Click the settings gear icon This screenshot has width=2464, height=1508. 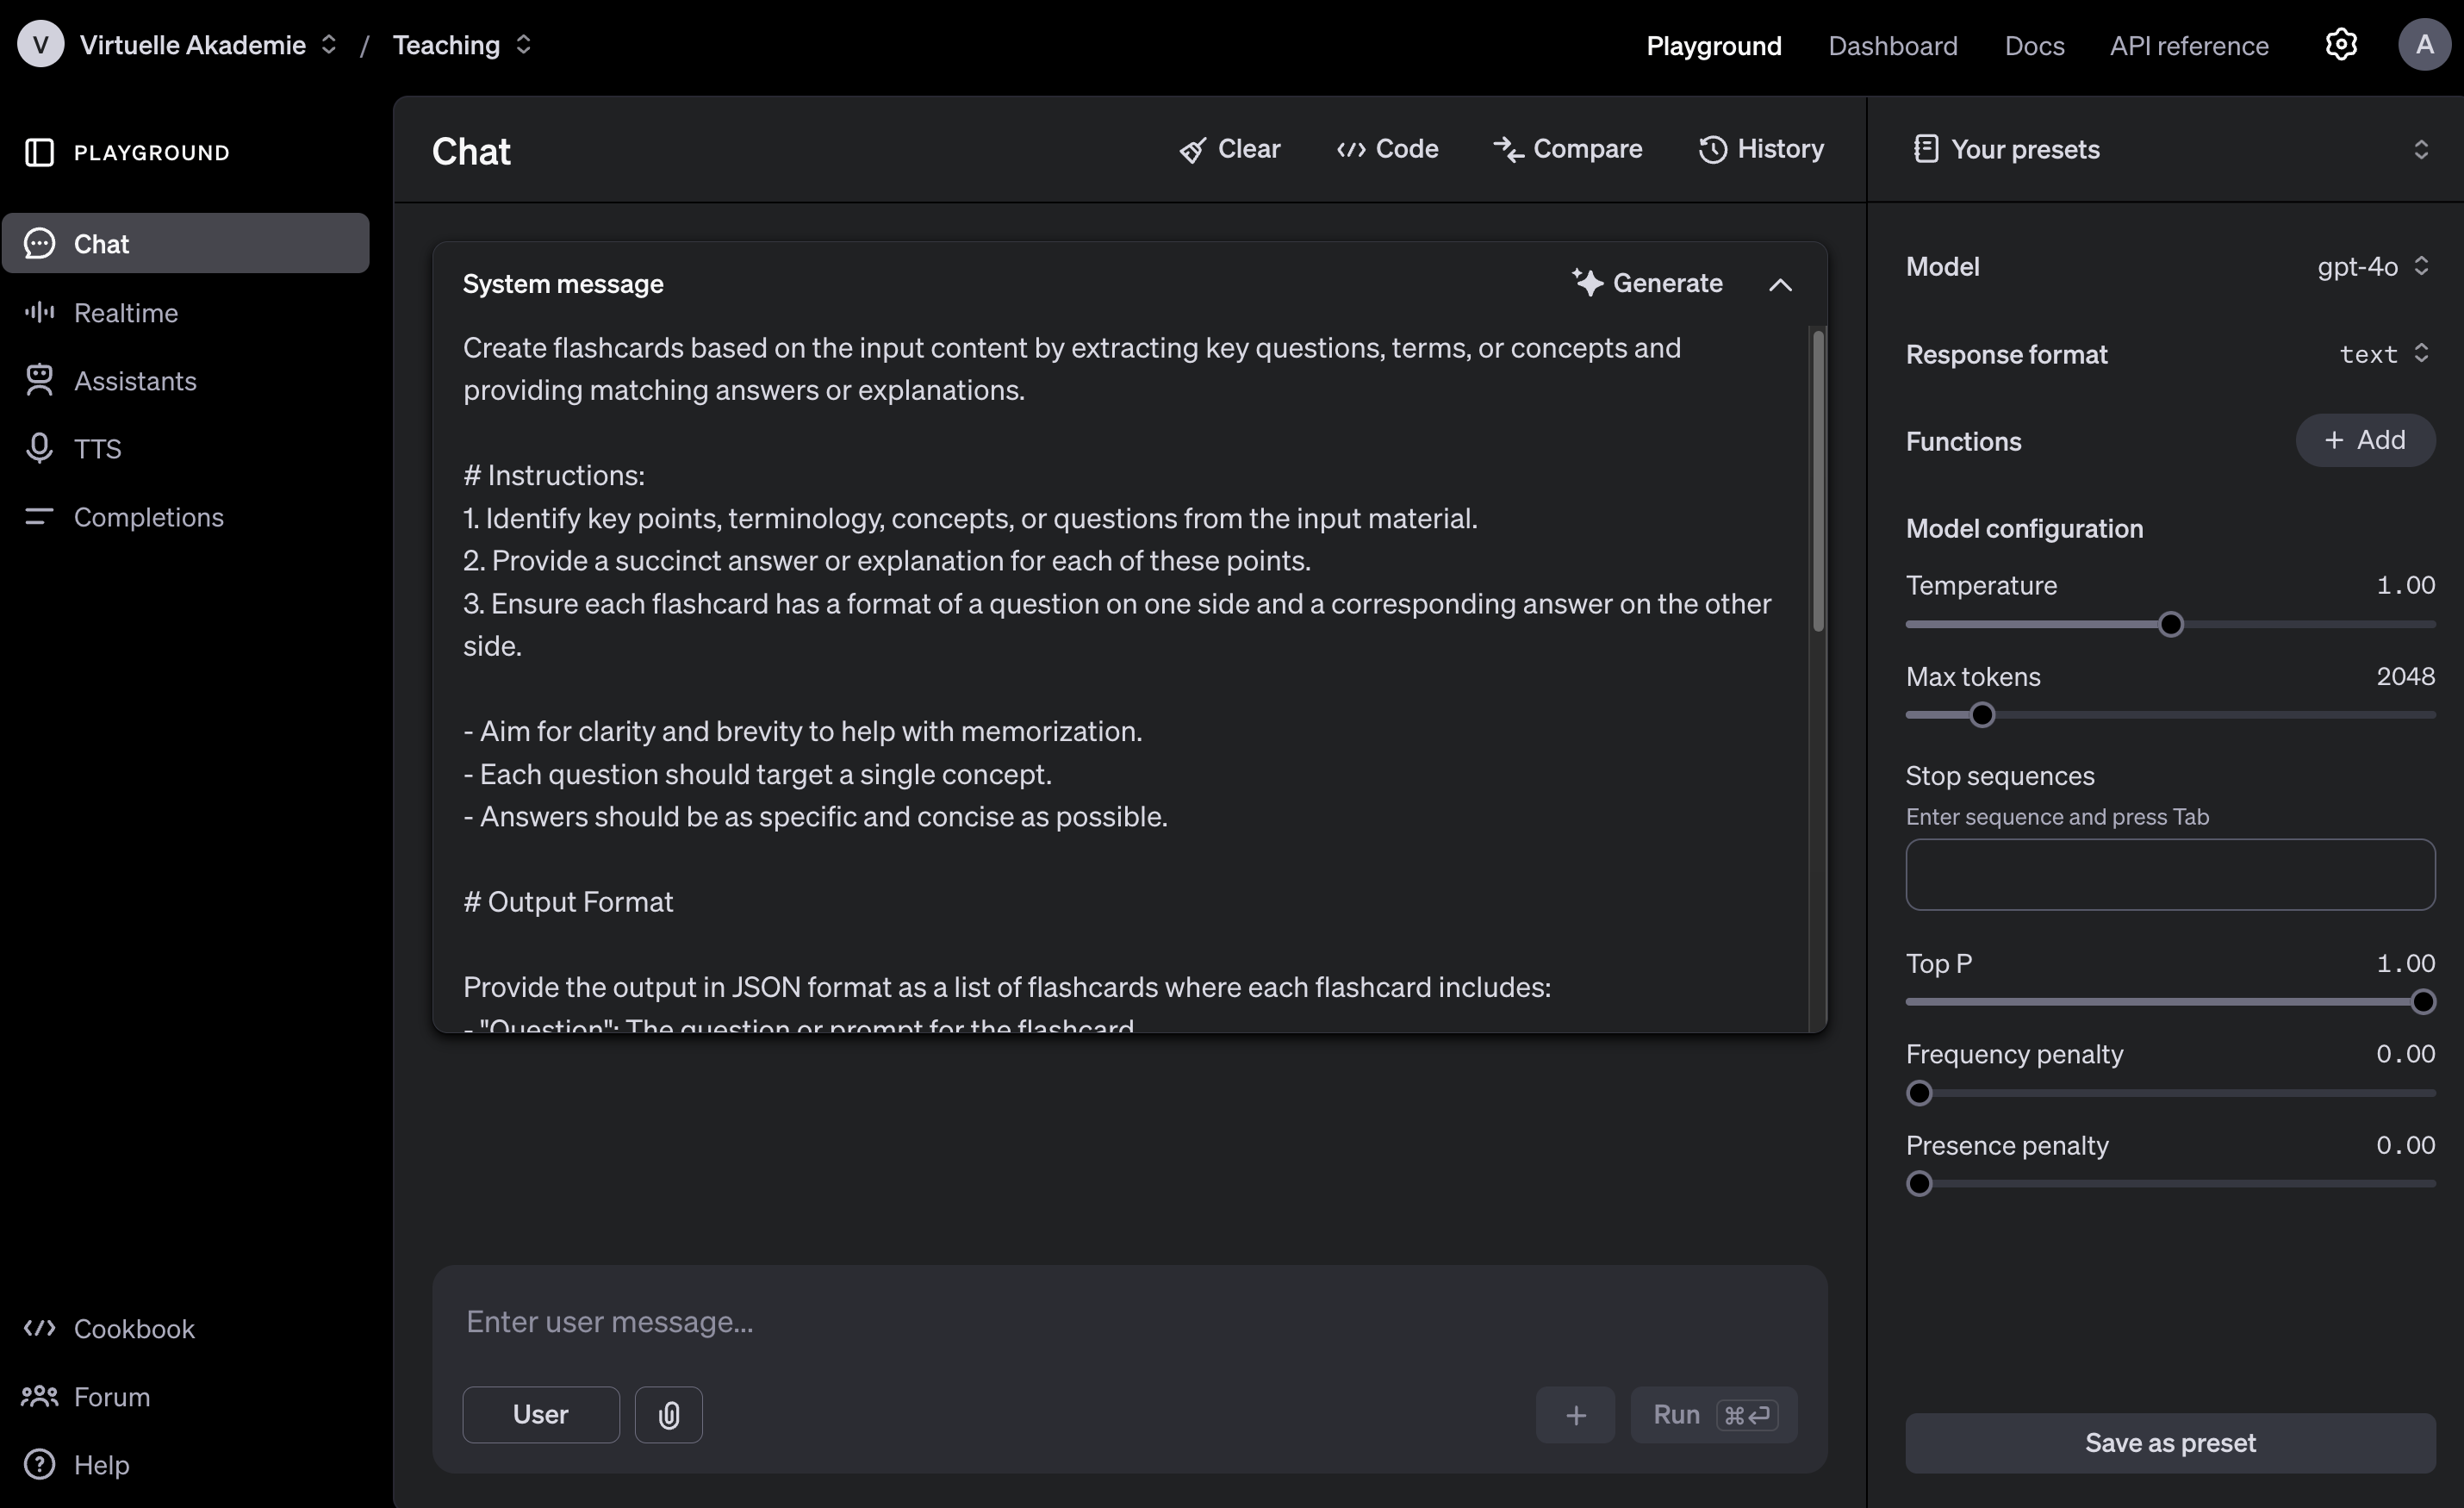pyautogui.click(x=2340, y=45)
